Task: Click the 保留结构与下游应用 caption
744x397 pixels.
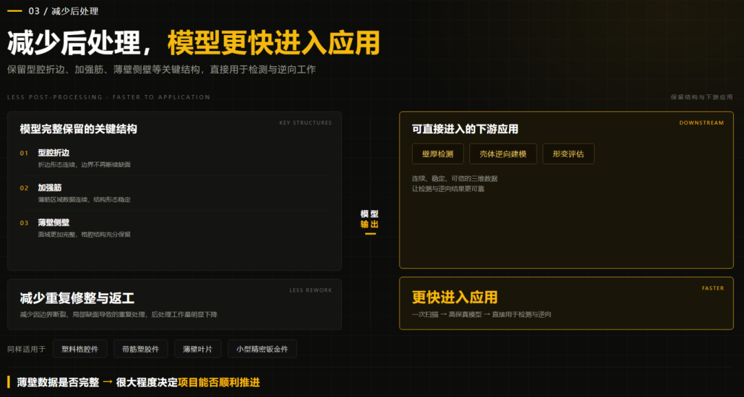Action: point(702,97)
